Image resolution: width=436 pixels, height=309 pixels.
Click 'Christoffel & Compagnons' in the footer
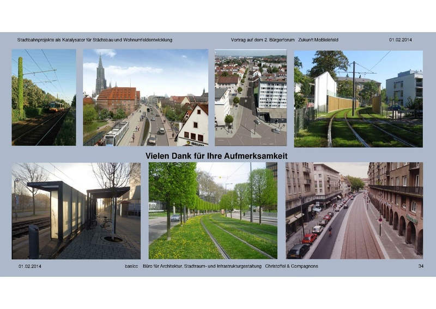[x=292, y=266]
